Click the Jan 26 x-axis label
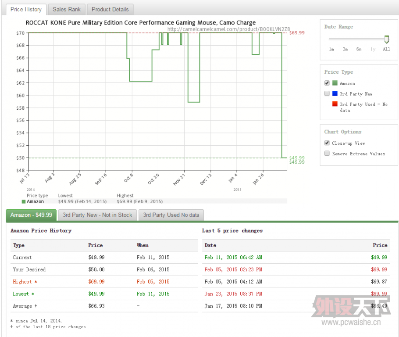 pyautogui.click(x=258, y=179)
